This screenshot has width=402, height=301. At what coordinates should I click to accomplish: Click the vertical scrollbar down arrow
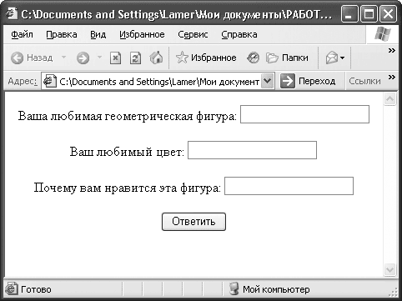(x=389, y=269)
